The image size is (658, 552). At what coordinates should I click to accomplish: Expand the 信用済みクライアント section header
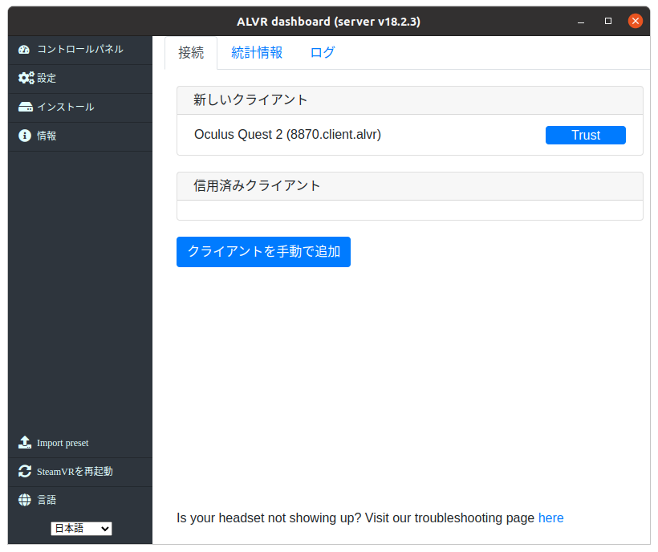click(x=409, y=185)
